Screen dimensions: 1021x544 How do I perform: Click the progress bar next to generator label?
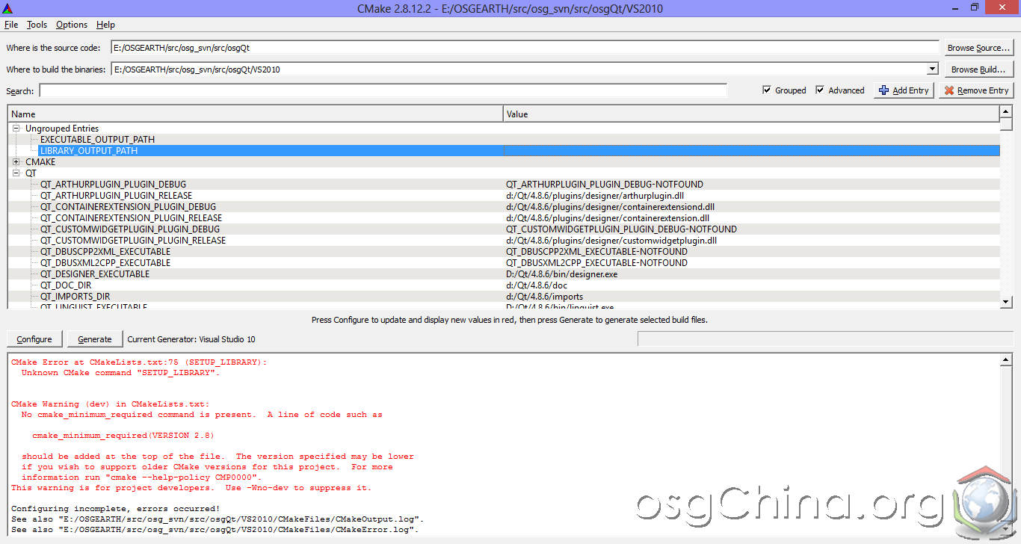click(x=825, y=339)
